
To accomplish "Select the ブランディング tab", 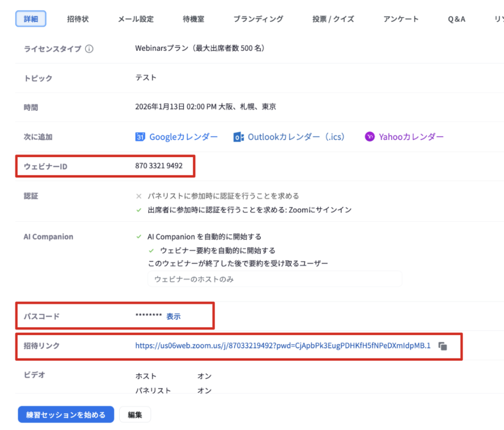I will [258, 19].
